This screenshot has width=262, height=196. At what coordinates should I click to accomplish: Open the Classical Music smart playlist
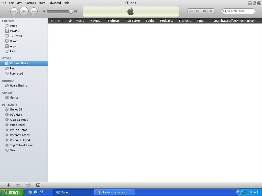[24, 120]
